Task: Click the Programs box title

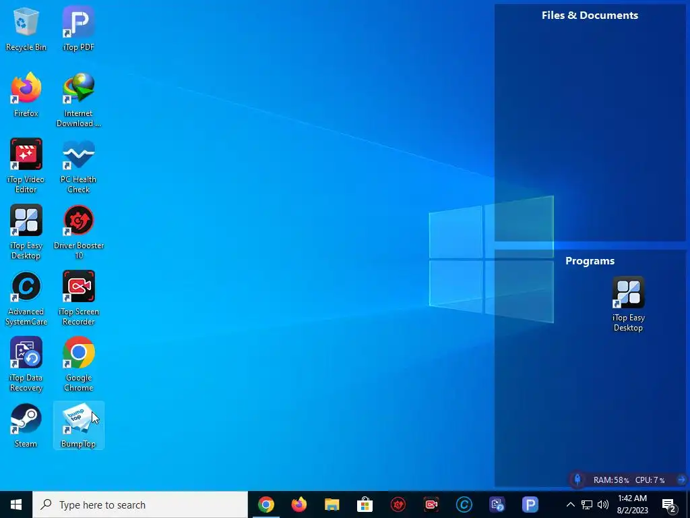Action: click(x=590, y=261)
